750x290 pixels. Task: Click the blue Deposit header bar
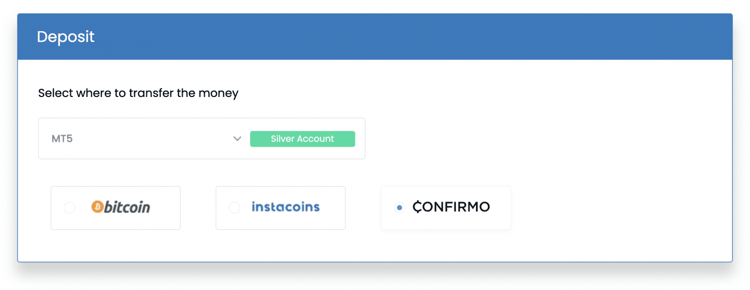[391, 37]
